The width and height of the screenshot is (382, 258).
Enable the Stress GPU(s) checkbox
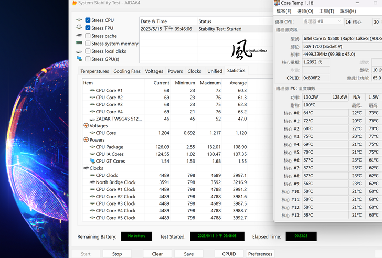click(x=88, y=59)
